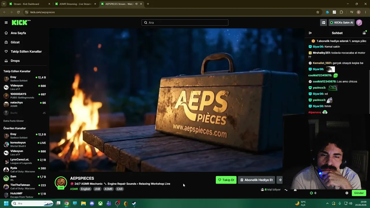370x208 pixels.
Task: Send chat message with Gönder
Action: click(x=359, y=193)
